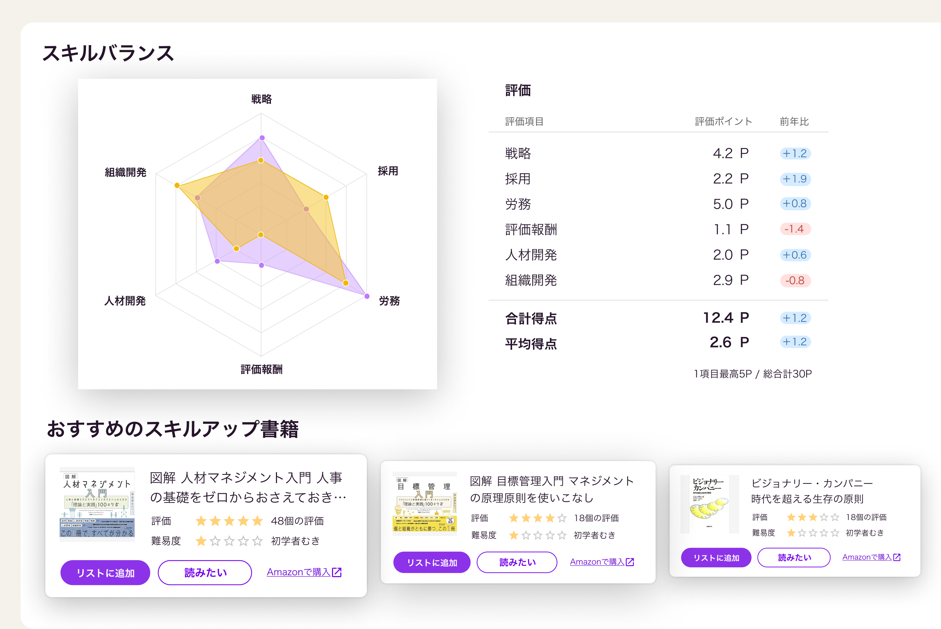
Task: Open Amazonで購入 link for 人材マネジメント入門
Action: [x=298, y=572]
